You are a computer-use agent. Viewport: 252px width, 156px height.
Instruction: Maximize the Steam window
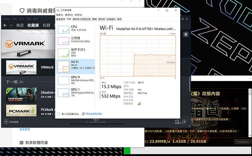(x=182, y=19)
